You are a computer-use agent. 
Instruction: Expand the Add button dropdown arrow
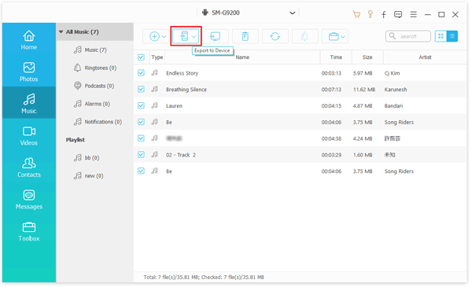tap(164, 37)
